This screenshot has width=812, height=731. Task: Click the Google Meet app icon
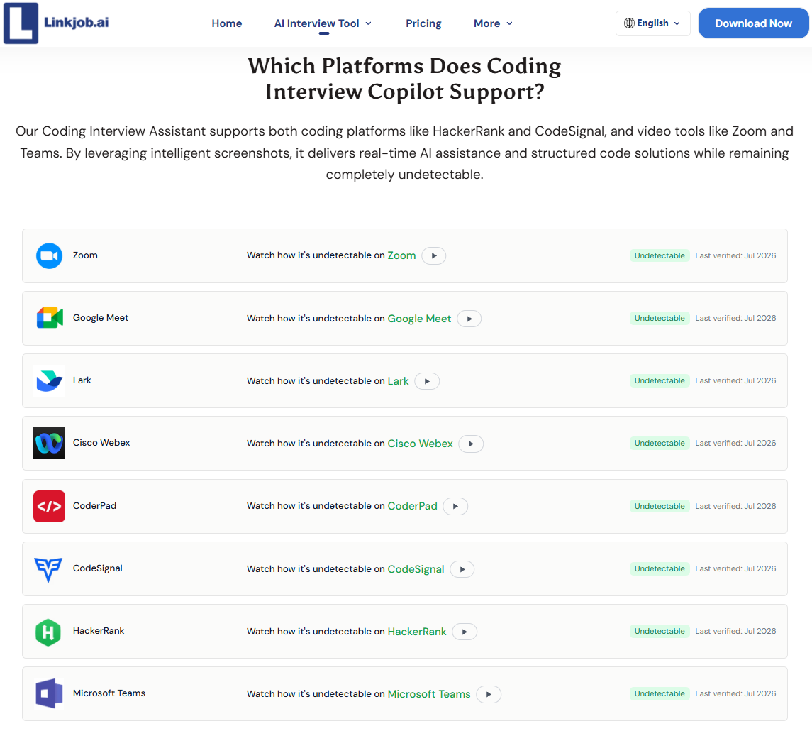coord(49,318)
